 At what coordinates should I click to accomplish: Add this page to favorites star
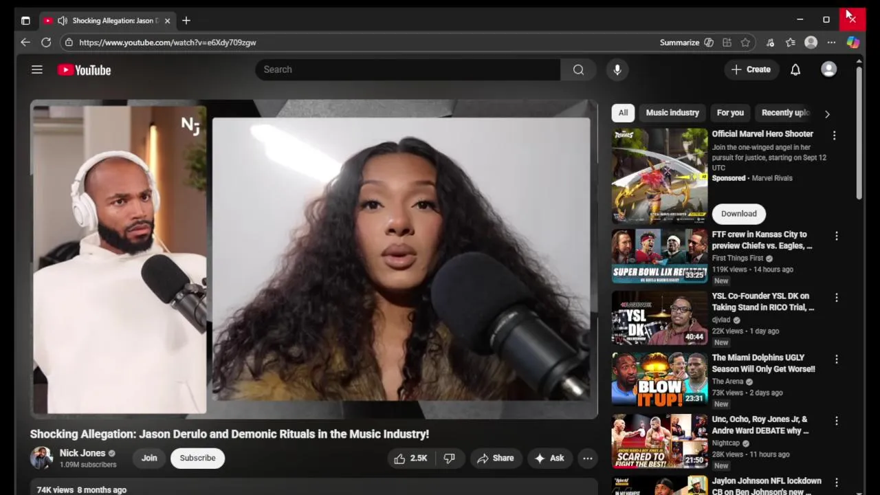[745, 43]
